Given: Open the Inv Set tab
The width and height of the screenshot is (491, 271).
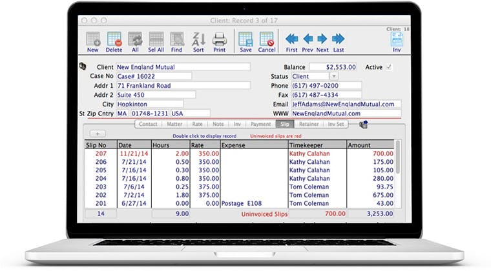Looking at the screenshot, I should [336, 124].
